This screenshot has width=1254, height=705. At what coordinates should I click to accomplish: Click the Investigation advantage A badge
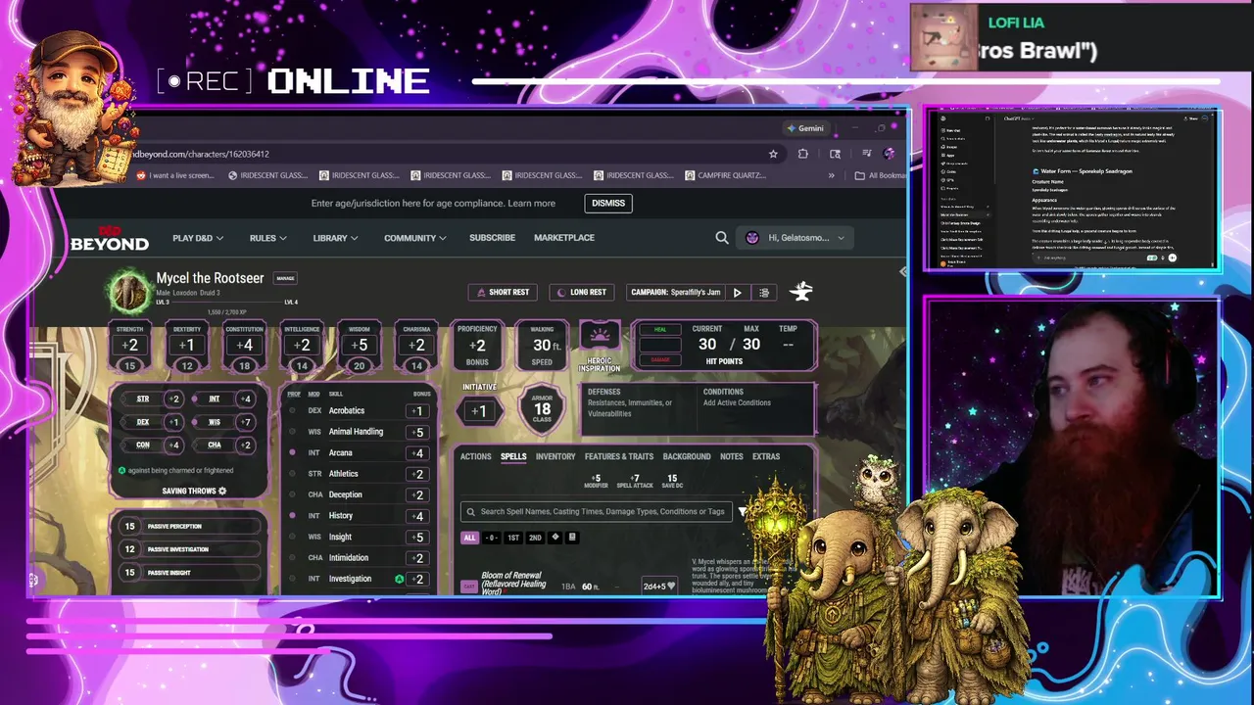click(x=399, y=579)
